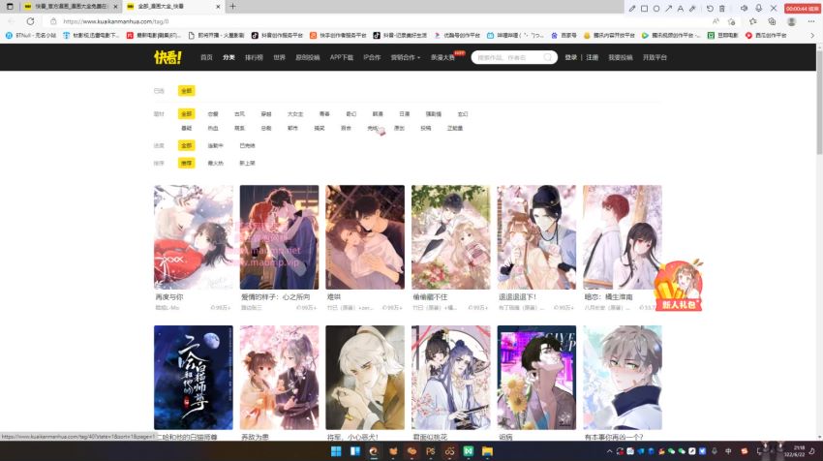Select the text annotation tool
Image resolution: width=823 pixels, height=461 pixels.
coord(681,9)
